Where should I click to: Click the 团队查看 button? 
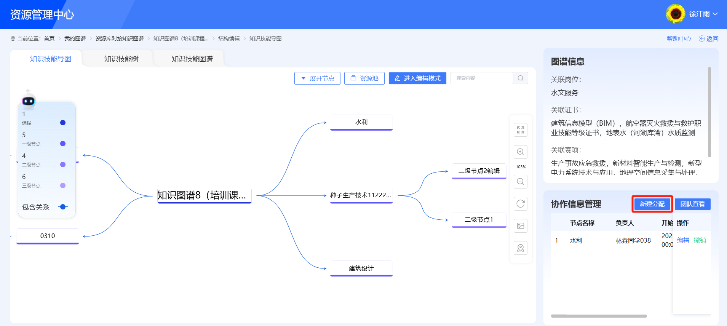click(693, 204)
